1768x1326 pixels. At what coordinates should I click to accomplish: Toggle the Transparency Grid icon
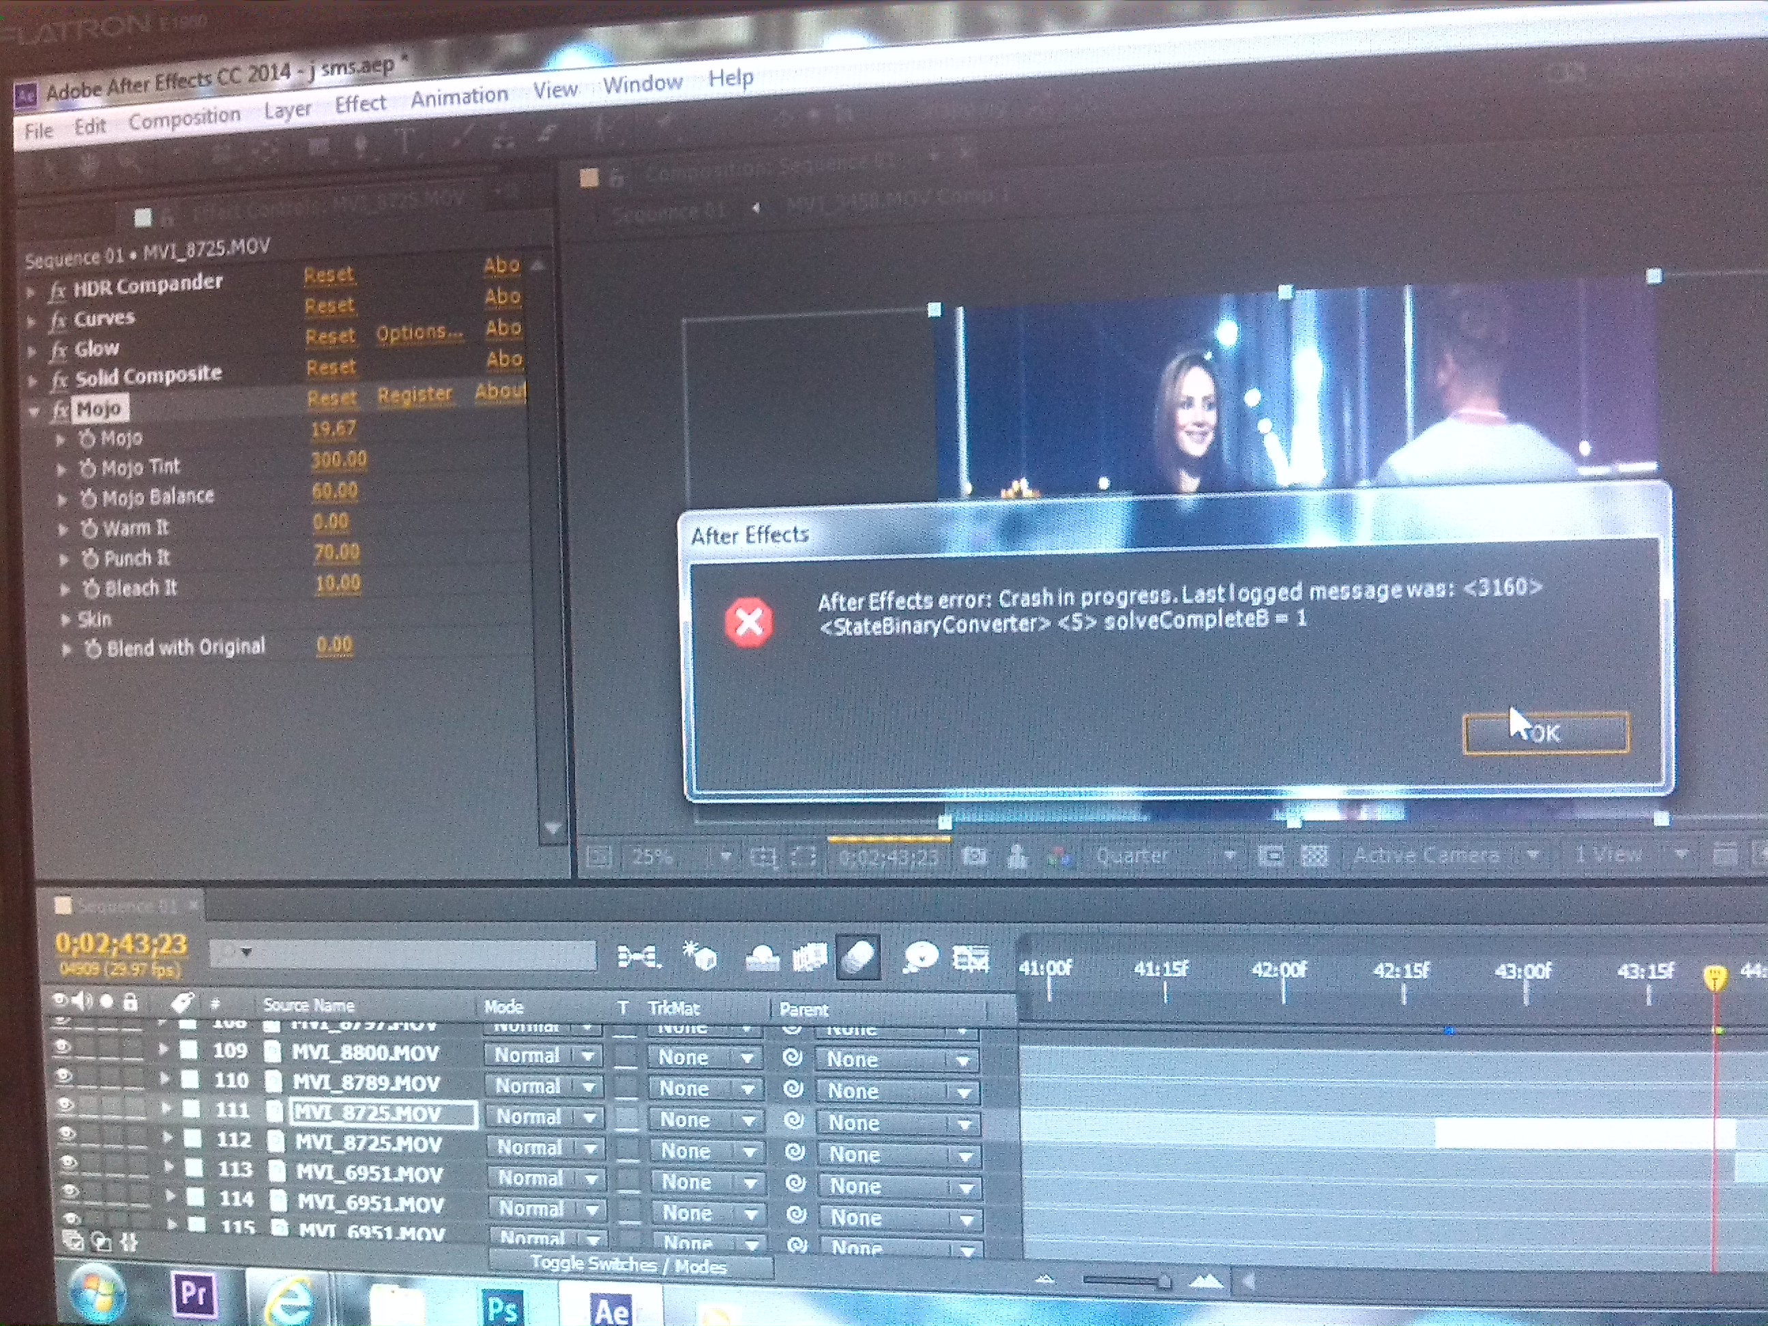[1314, 857]
